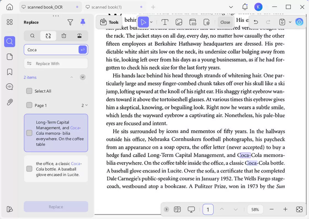Screen dimensions: 309x219
Task: Check the Page 1 checkbox
Action: (x=29, y=105)
